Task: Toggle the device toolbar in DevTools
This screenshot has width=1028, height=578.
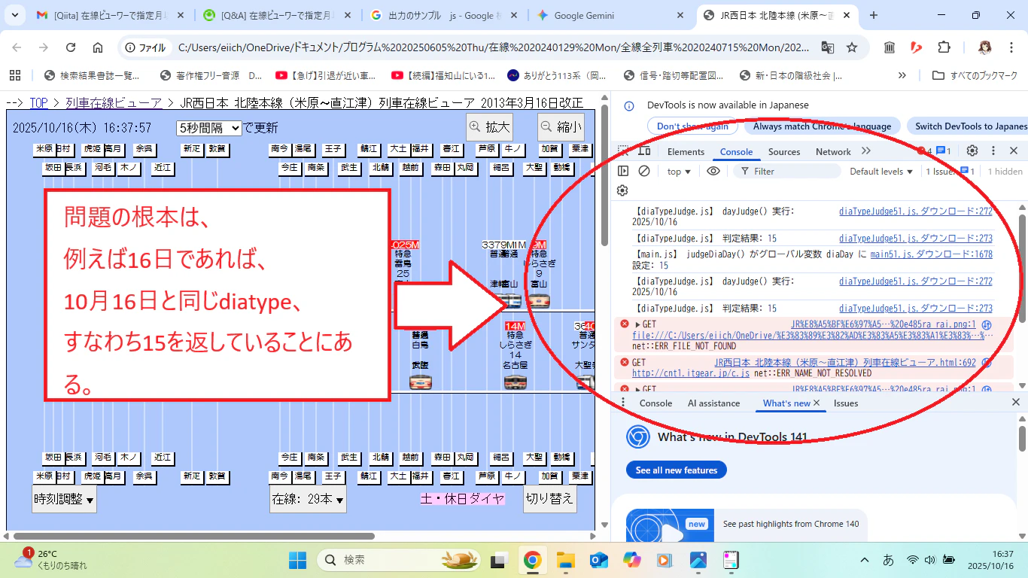Action: (x=644, y=151)
